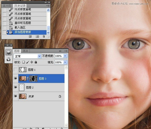Open the Layers panel options menu
Viewport: 151px width, 129px height.
[x=66, y=51]
